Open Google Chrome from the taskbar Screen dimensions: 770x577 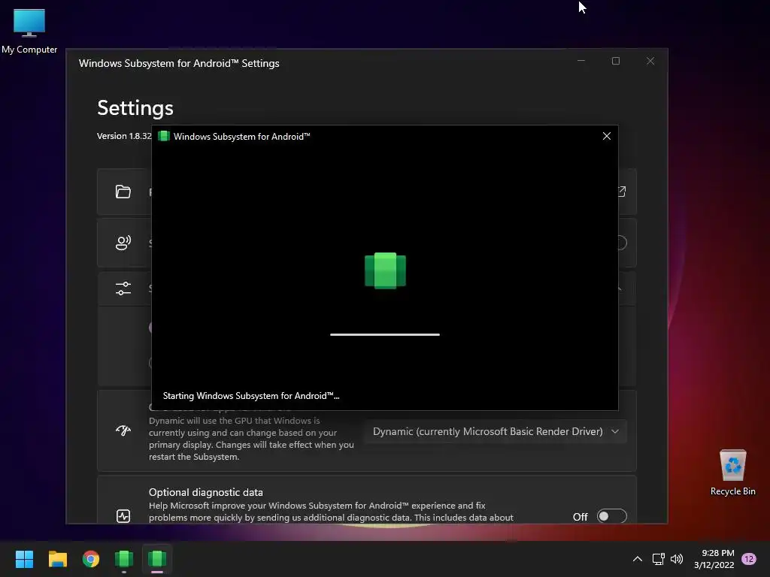pos(91,559)
